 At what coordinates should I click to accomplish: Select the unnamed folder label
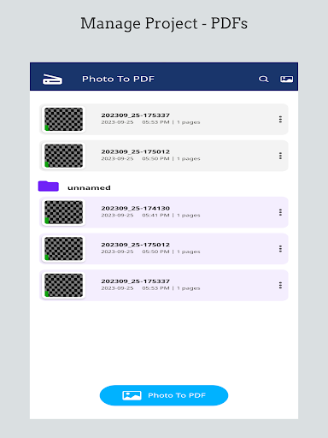(89, 187)
